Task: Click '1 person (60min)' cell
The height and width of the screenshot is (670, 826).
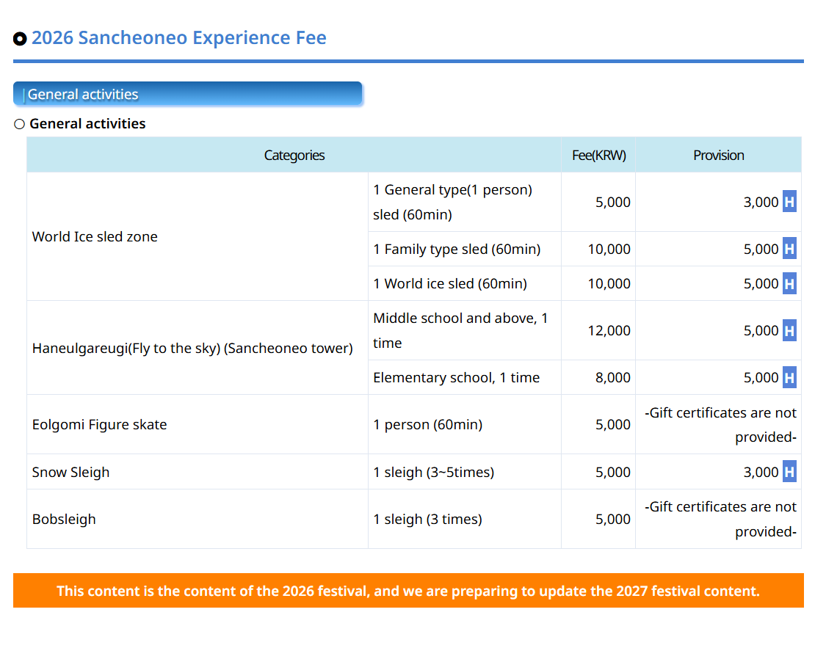Action: [465, 425]
